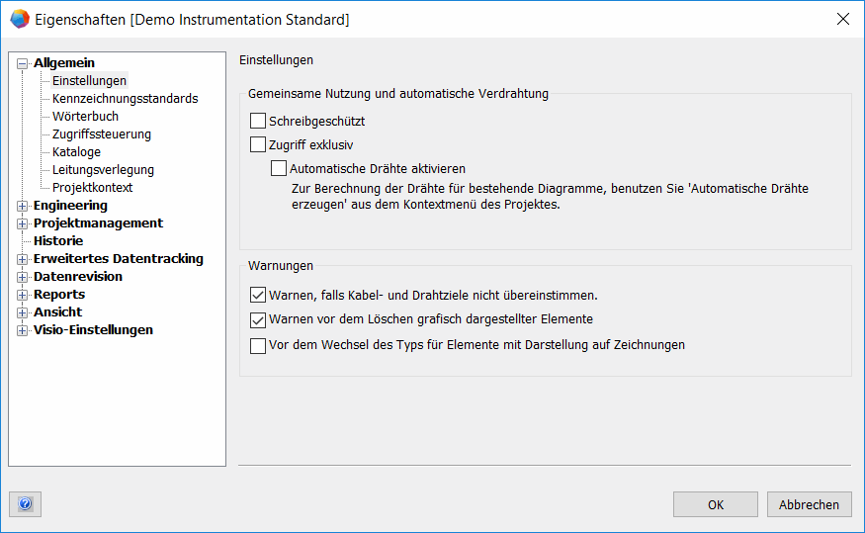865x533 pixels.
Task: Expand the Engineering tree node
Action: [22, 206]
